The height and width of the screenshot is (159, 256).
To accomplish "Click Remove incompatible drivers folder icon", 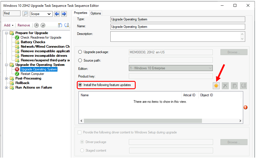I will pyautogui.click(x=17, y=56).
